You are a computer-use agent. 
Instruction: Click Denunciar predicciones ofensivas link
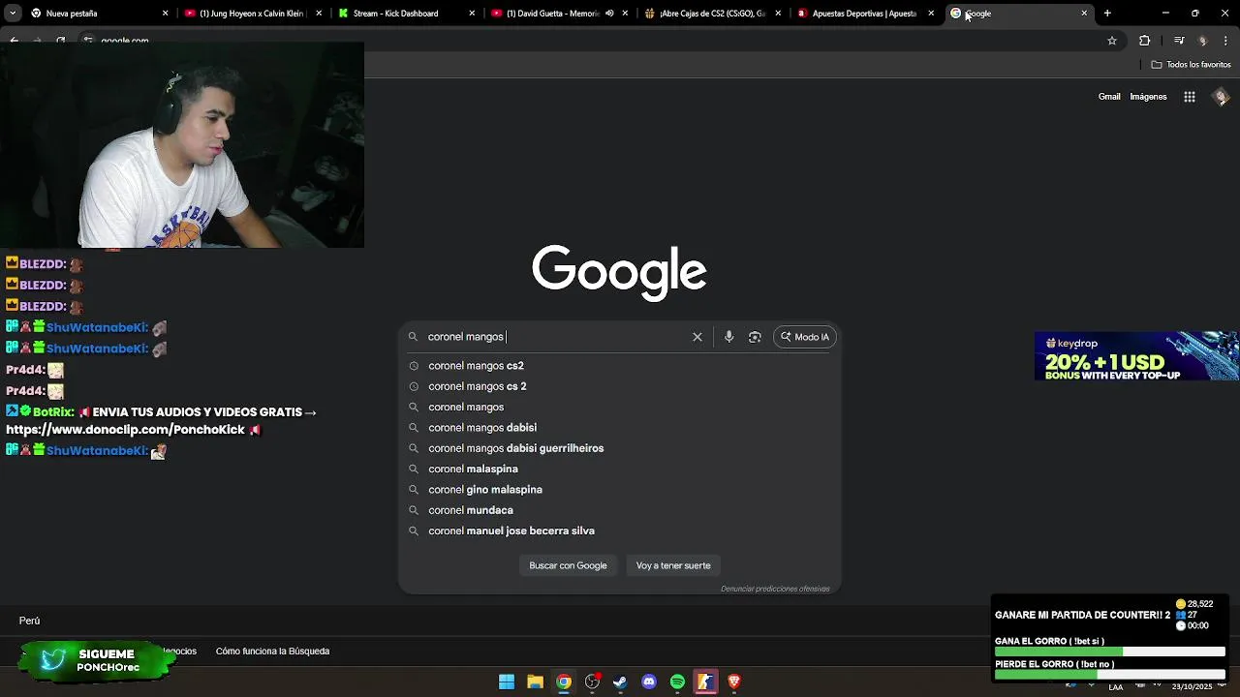tap(775, 589)
